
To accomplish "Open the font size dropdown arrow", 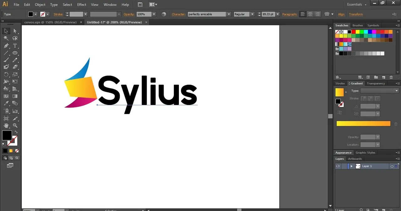I will click(278, 14).
